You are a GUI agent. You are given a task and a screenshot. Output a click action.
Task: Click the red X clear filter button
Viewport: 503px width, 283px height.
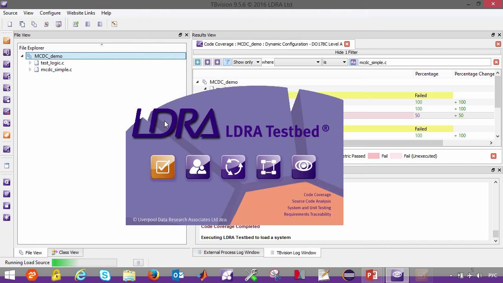496,62
